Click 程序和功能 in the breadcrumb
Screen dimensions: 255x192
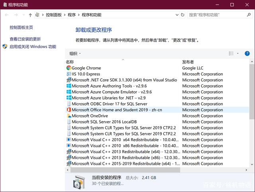pos(92,15)
